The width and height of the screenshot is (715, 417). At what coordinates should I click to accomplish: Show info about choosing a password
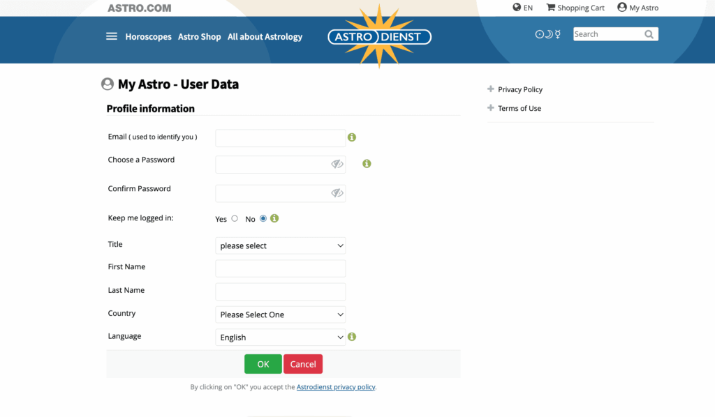[x=367, y=163]
